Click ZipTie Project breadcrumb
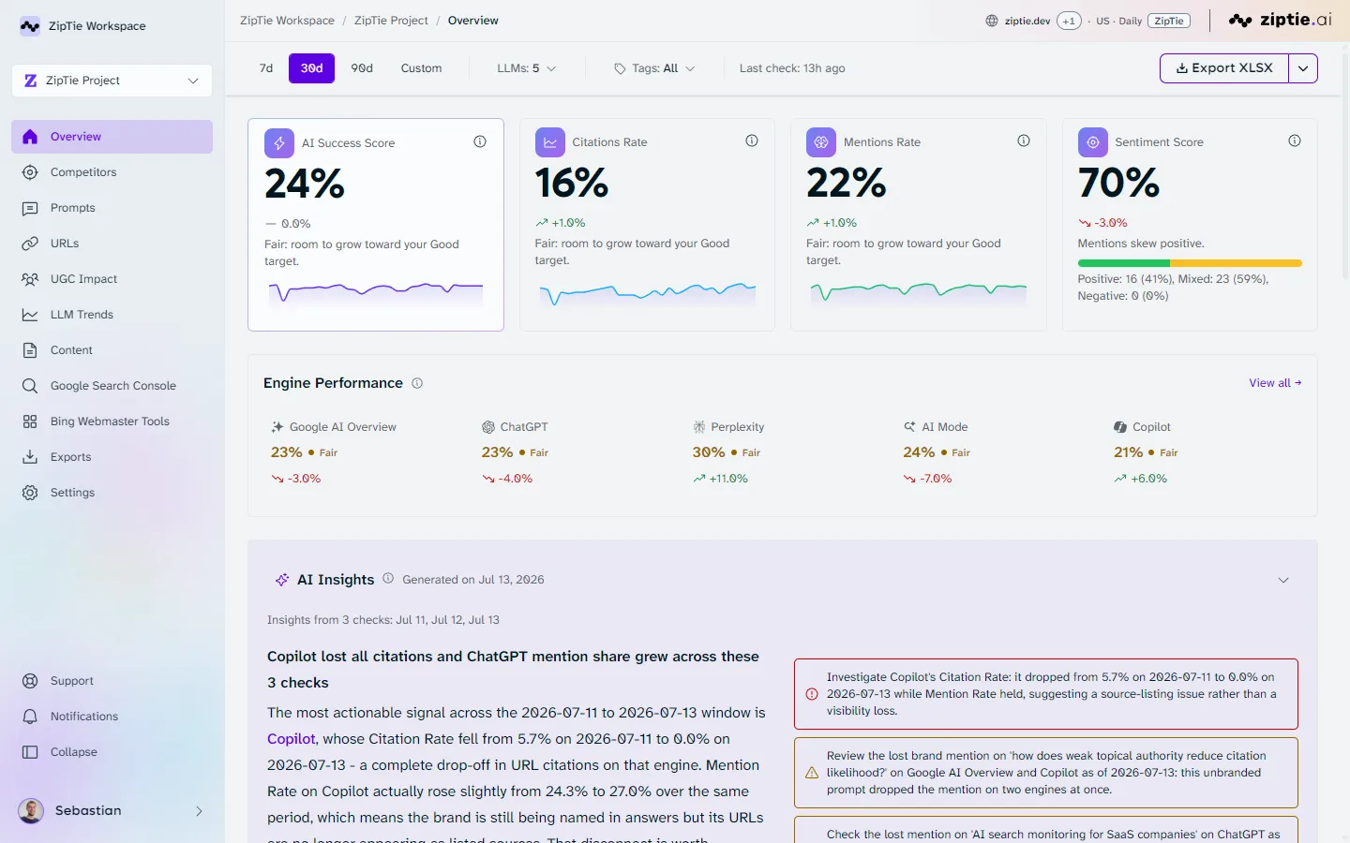The width and height of the screenshot is (1350, 843). pyautogui.click(x=391, y=21)
